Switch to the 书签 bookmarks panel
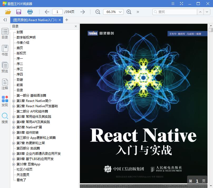This screenshot has width=213, height=188. pyautogui.click(x=5, y=50)
